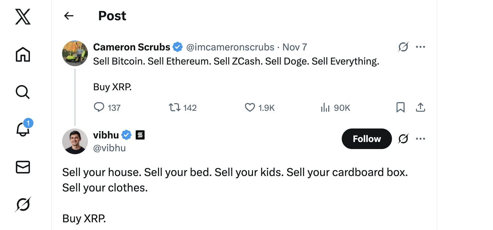Image resolution: width=493 pixels, height=230 pixels.
Task: Reply to Cameron Scrubs' post
Action: (x=99, y=107)
